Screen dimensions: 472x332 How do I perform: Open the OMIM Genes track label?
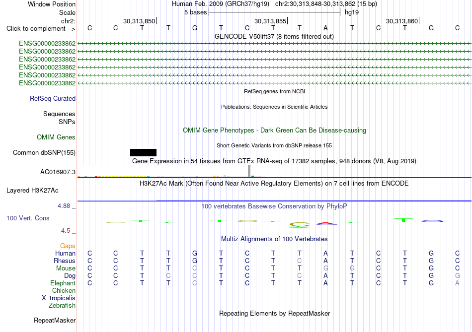coord(56,137)
